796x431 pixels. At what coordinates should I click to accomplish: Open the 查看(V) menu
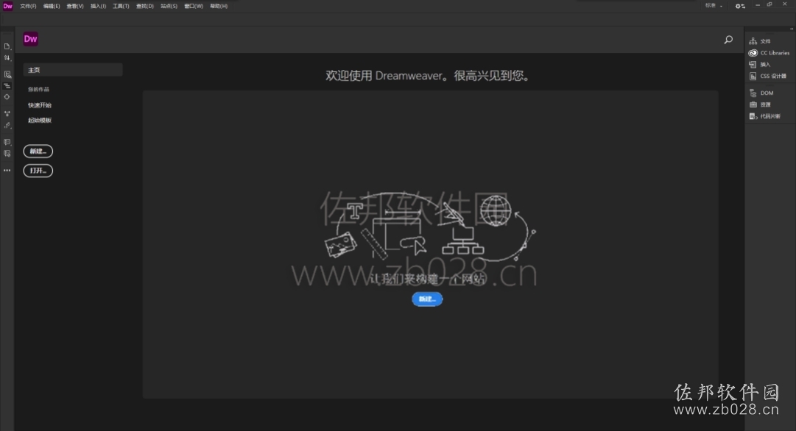click(x=75, y=6)
